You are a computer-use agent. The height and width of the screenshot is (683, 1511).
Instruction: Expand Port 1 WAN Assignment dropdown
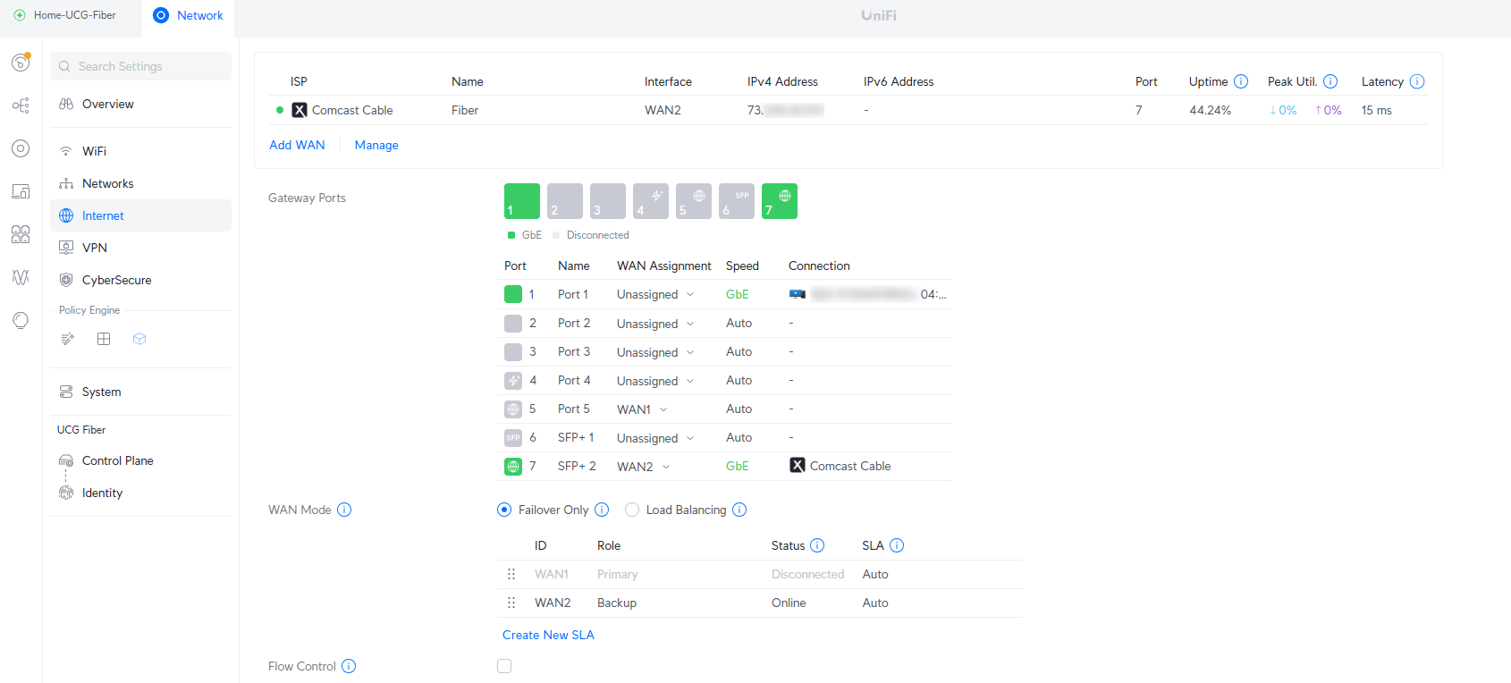(x=655, y=294)
